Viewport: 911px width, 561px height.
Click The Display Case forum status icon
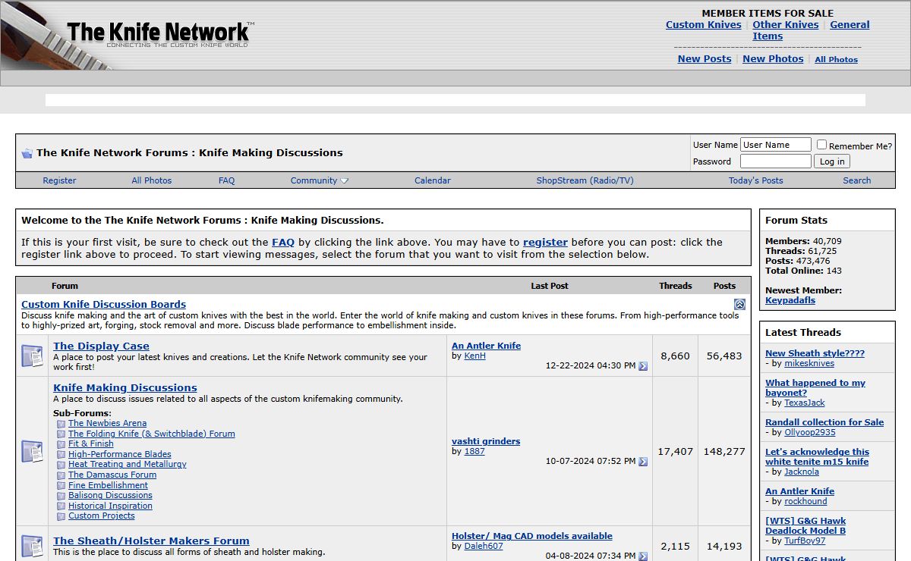32,356
